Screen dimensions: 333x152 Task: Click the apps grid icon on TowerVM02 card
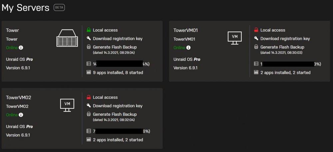pos(89,139)
